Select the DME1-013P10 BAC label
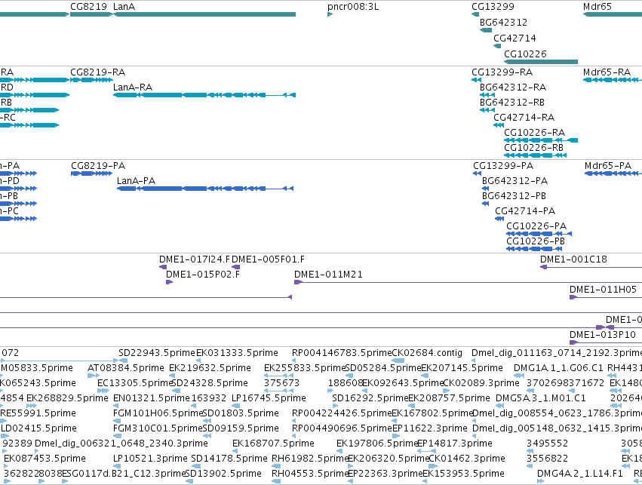 click(x=603, y=335)
